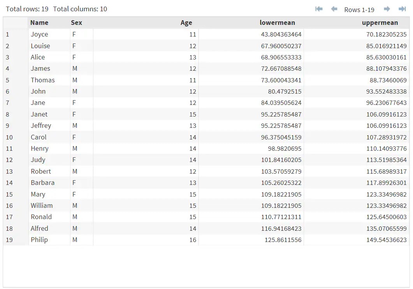Select the Thomas name cell
413x289 pixels.
(x=49, y=80)
